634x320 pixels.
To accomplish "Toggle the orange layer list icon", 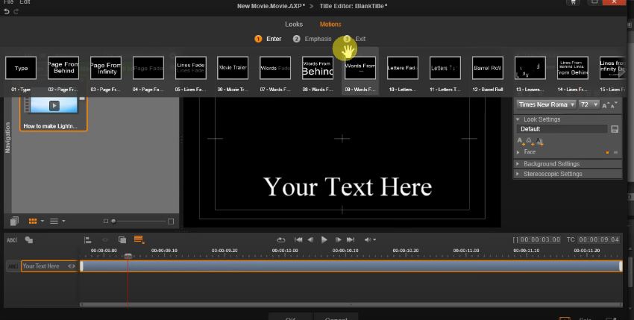I will coord(139,239).
